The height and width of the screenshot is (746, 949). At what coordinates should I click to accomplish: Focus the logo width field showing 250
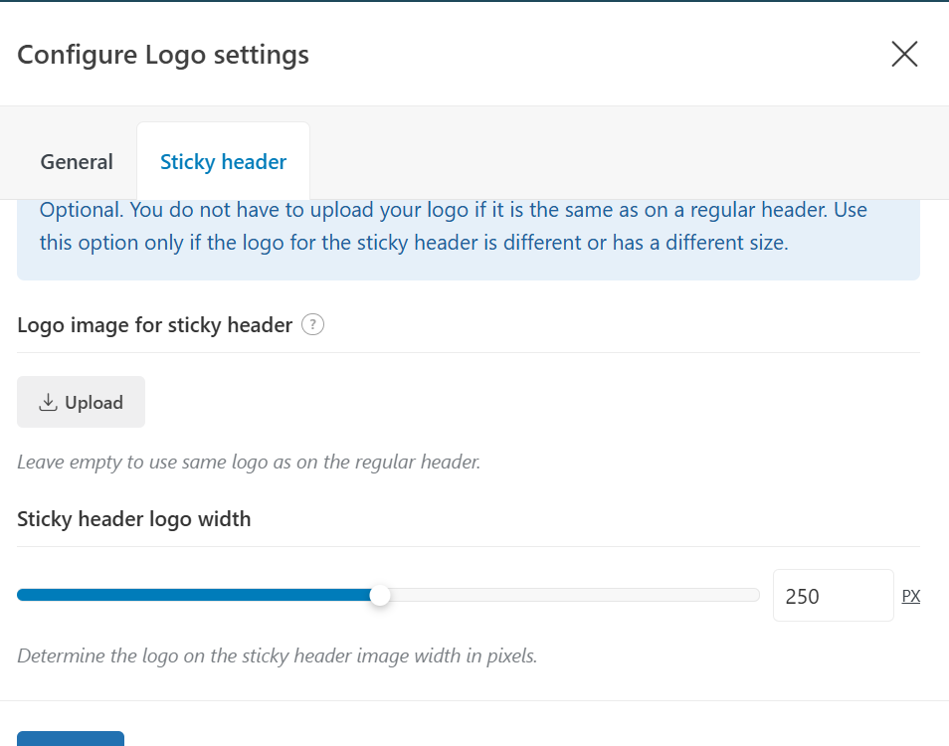pos(833,596)
